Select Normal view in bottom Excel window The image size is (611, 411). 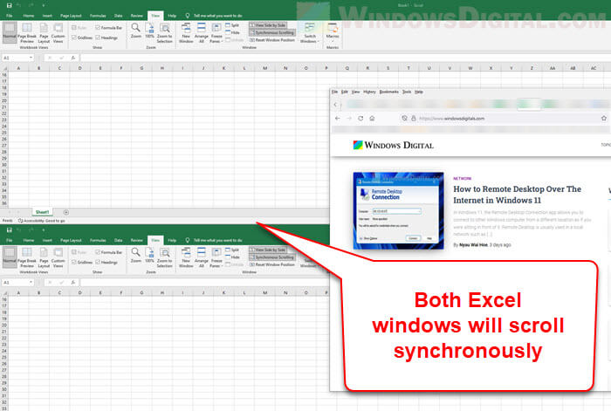pyautogui.click(x=10, y=257)
